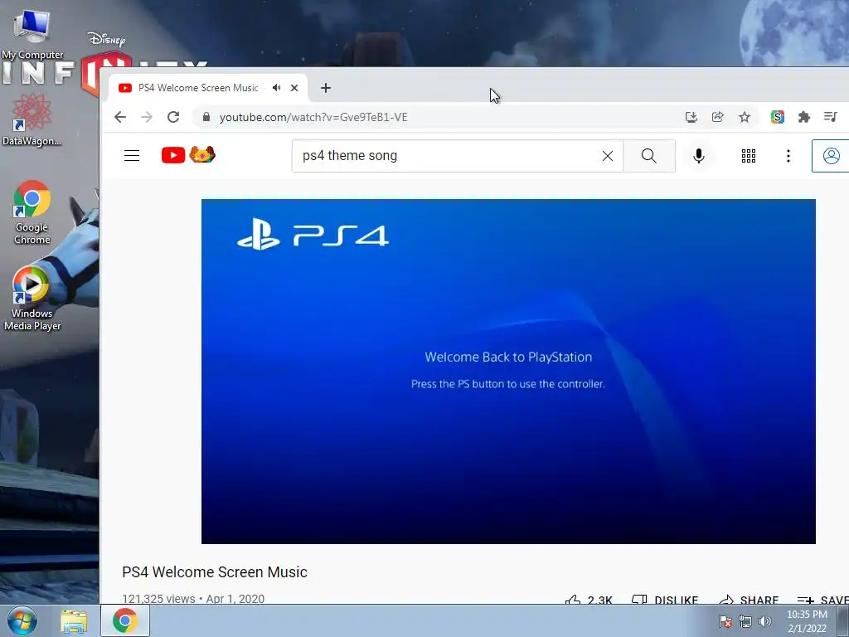This screenshot has height=637, width=849.
Task: Open Windows Media Player desktop shortcut
Action: 32,298
